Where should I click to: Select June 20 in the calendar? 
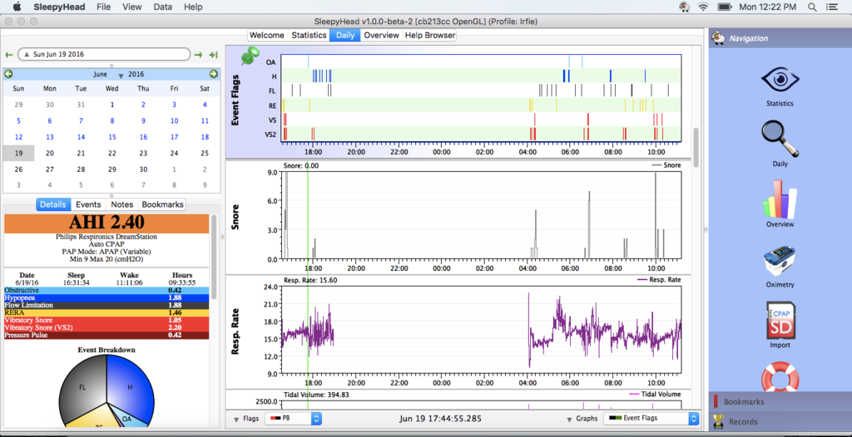point(49,153)
